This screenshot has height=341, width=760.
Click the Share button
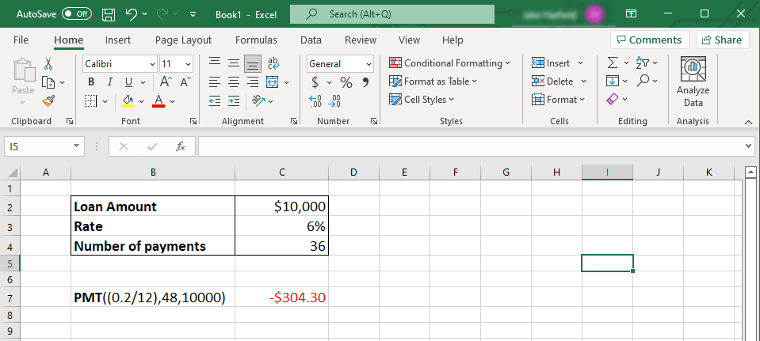coord(722,40)
